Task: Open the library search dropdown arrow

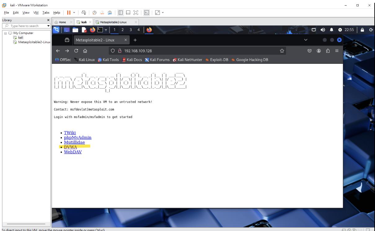Action: (x=48, y=26)
